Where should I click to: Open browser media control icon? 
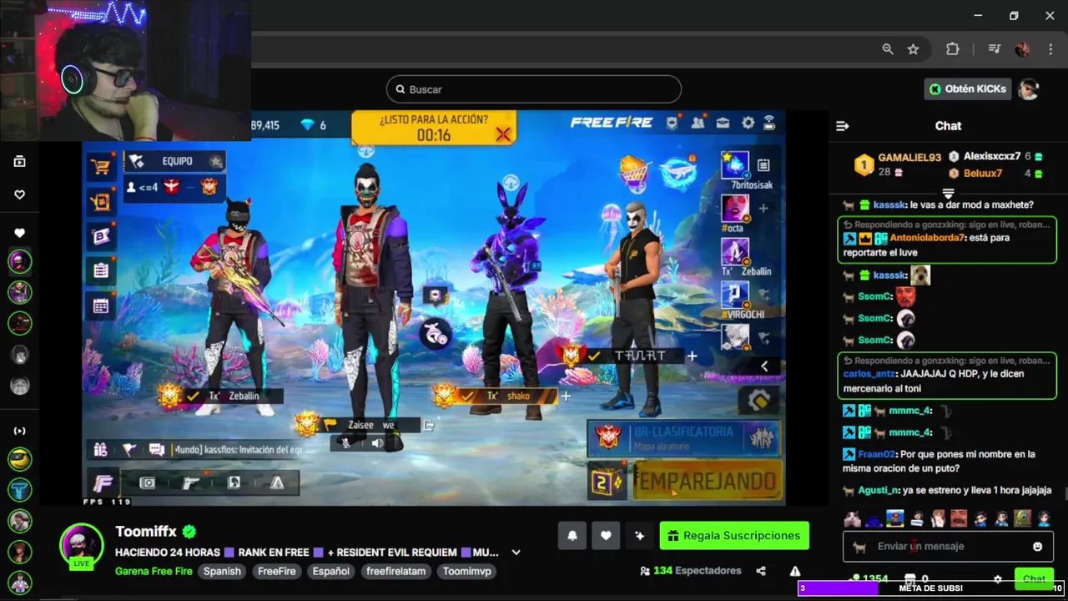[x=994, y=49]
